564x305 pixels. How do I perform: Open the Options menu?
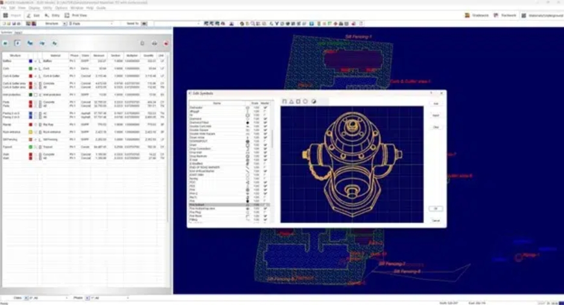61,8
